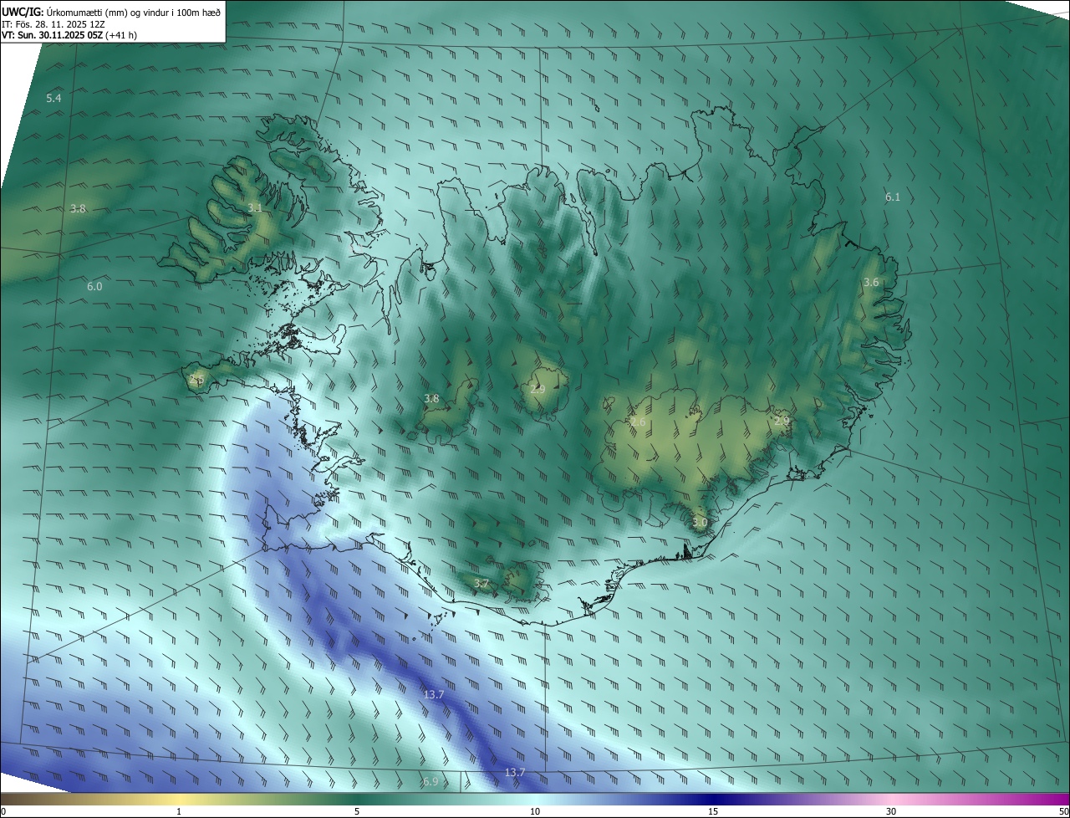Click the 3.6 value label in the Eastfjords

pyautogui.click(x=871, y=283)
